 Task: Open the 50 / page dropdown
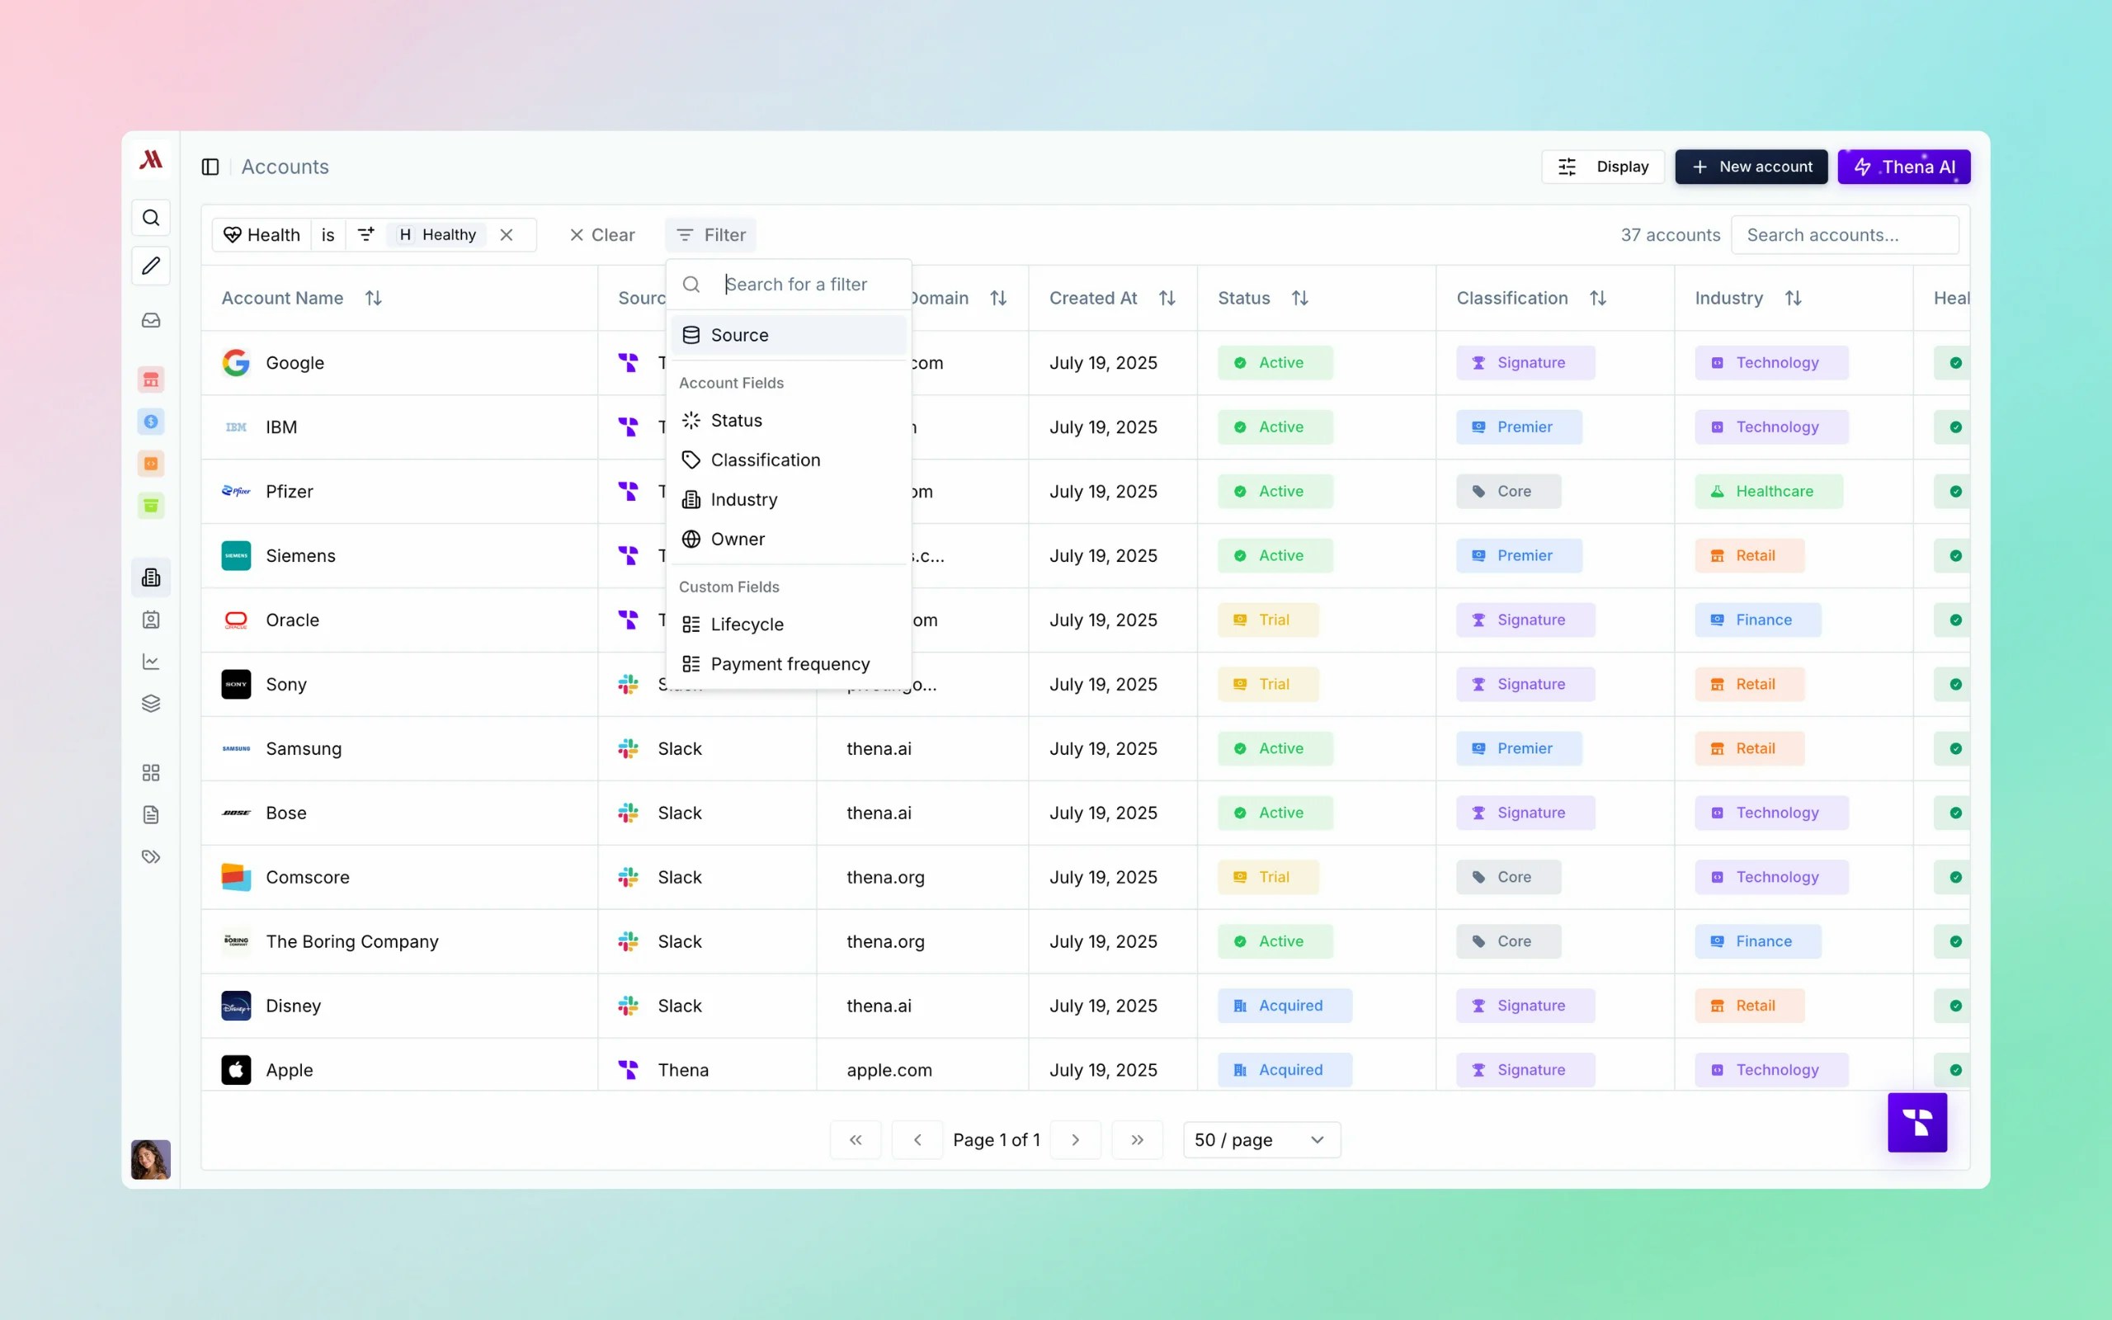point(1261,1140)
